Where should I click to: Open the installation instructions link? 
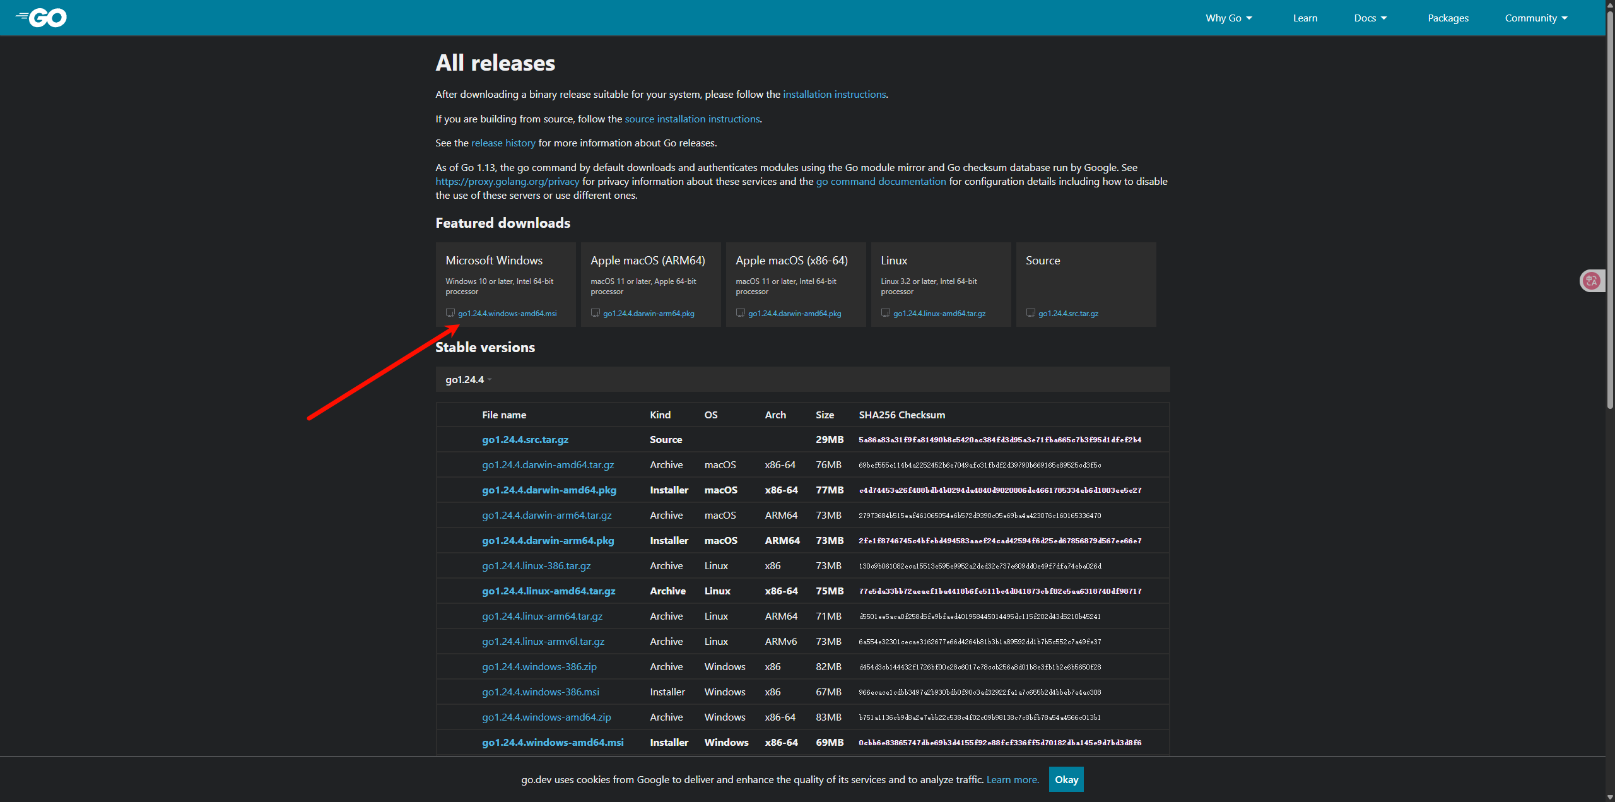834,94
